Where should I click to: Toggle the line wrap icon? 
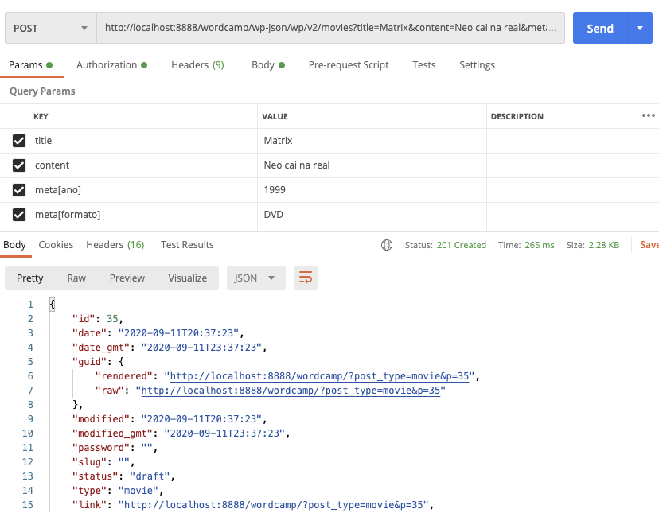[x=306, y=278]
